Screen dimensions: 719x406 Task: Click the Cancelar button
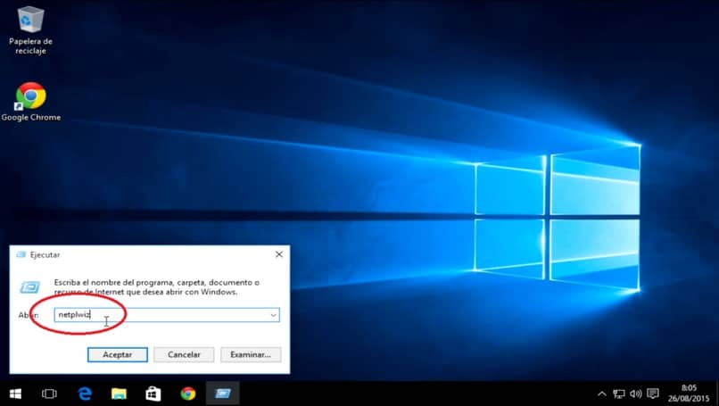pos(184,354)
